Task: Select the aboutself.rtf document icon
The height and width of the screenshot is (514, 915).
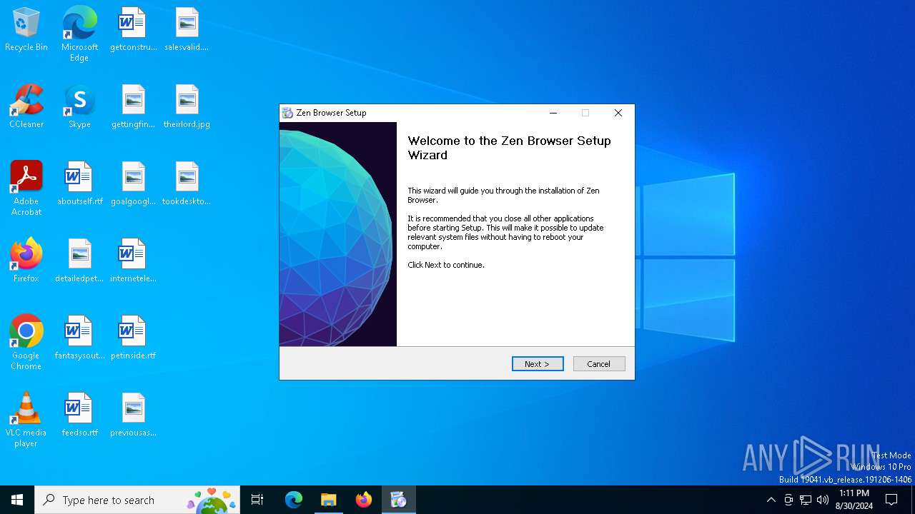Action: 79,184
